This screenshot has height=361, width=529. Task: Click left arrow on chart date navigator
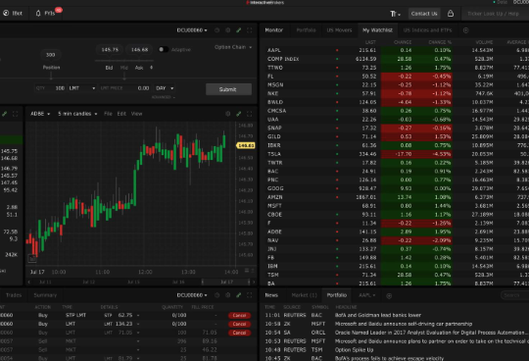(29, 282)
